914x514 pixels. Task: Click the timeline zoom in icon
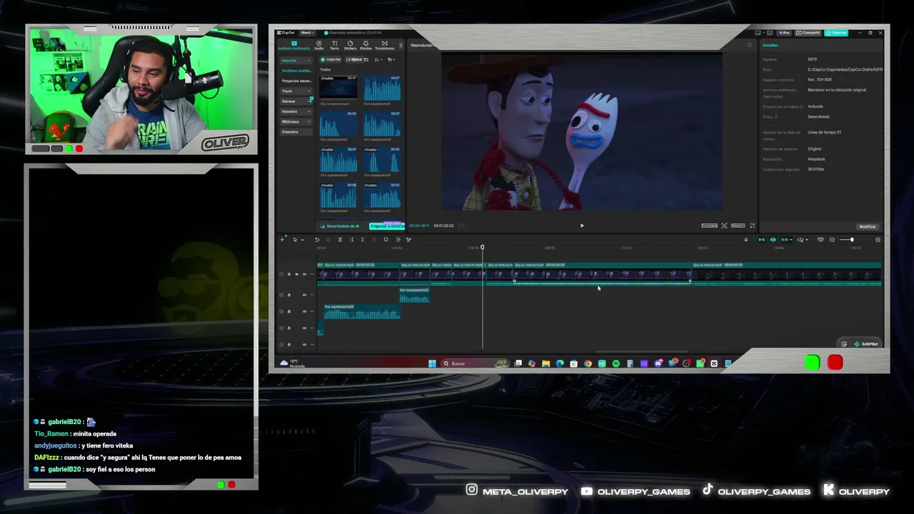pos(878,240)
